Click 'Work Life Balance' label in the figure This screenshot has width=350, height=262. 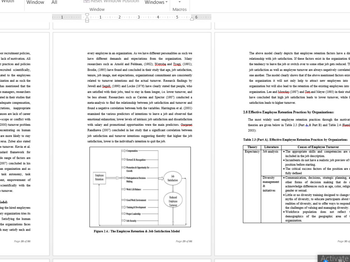[134, 189]
